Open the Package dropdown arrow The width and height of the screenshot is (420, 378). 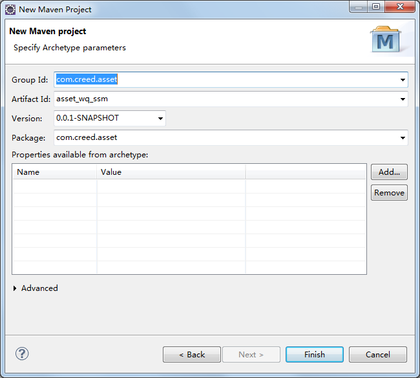[x=403, y=138]
